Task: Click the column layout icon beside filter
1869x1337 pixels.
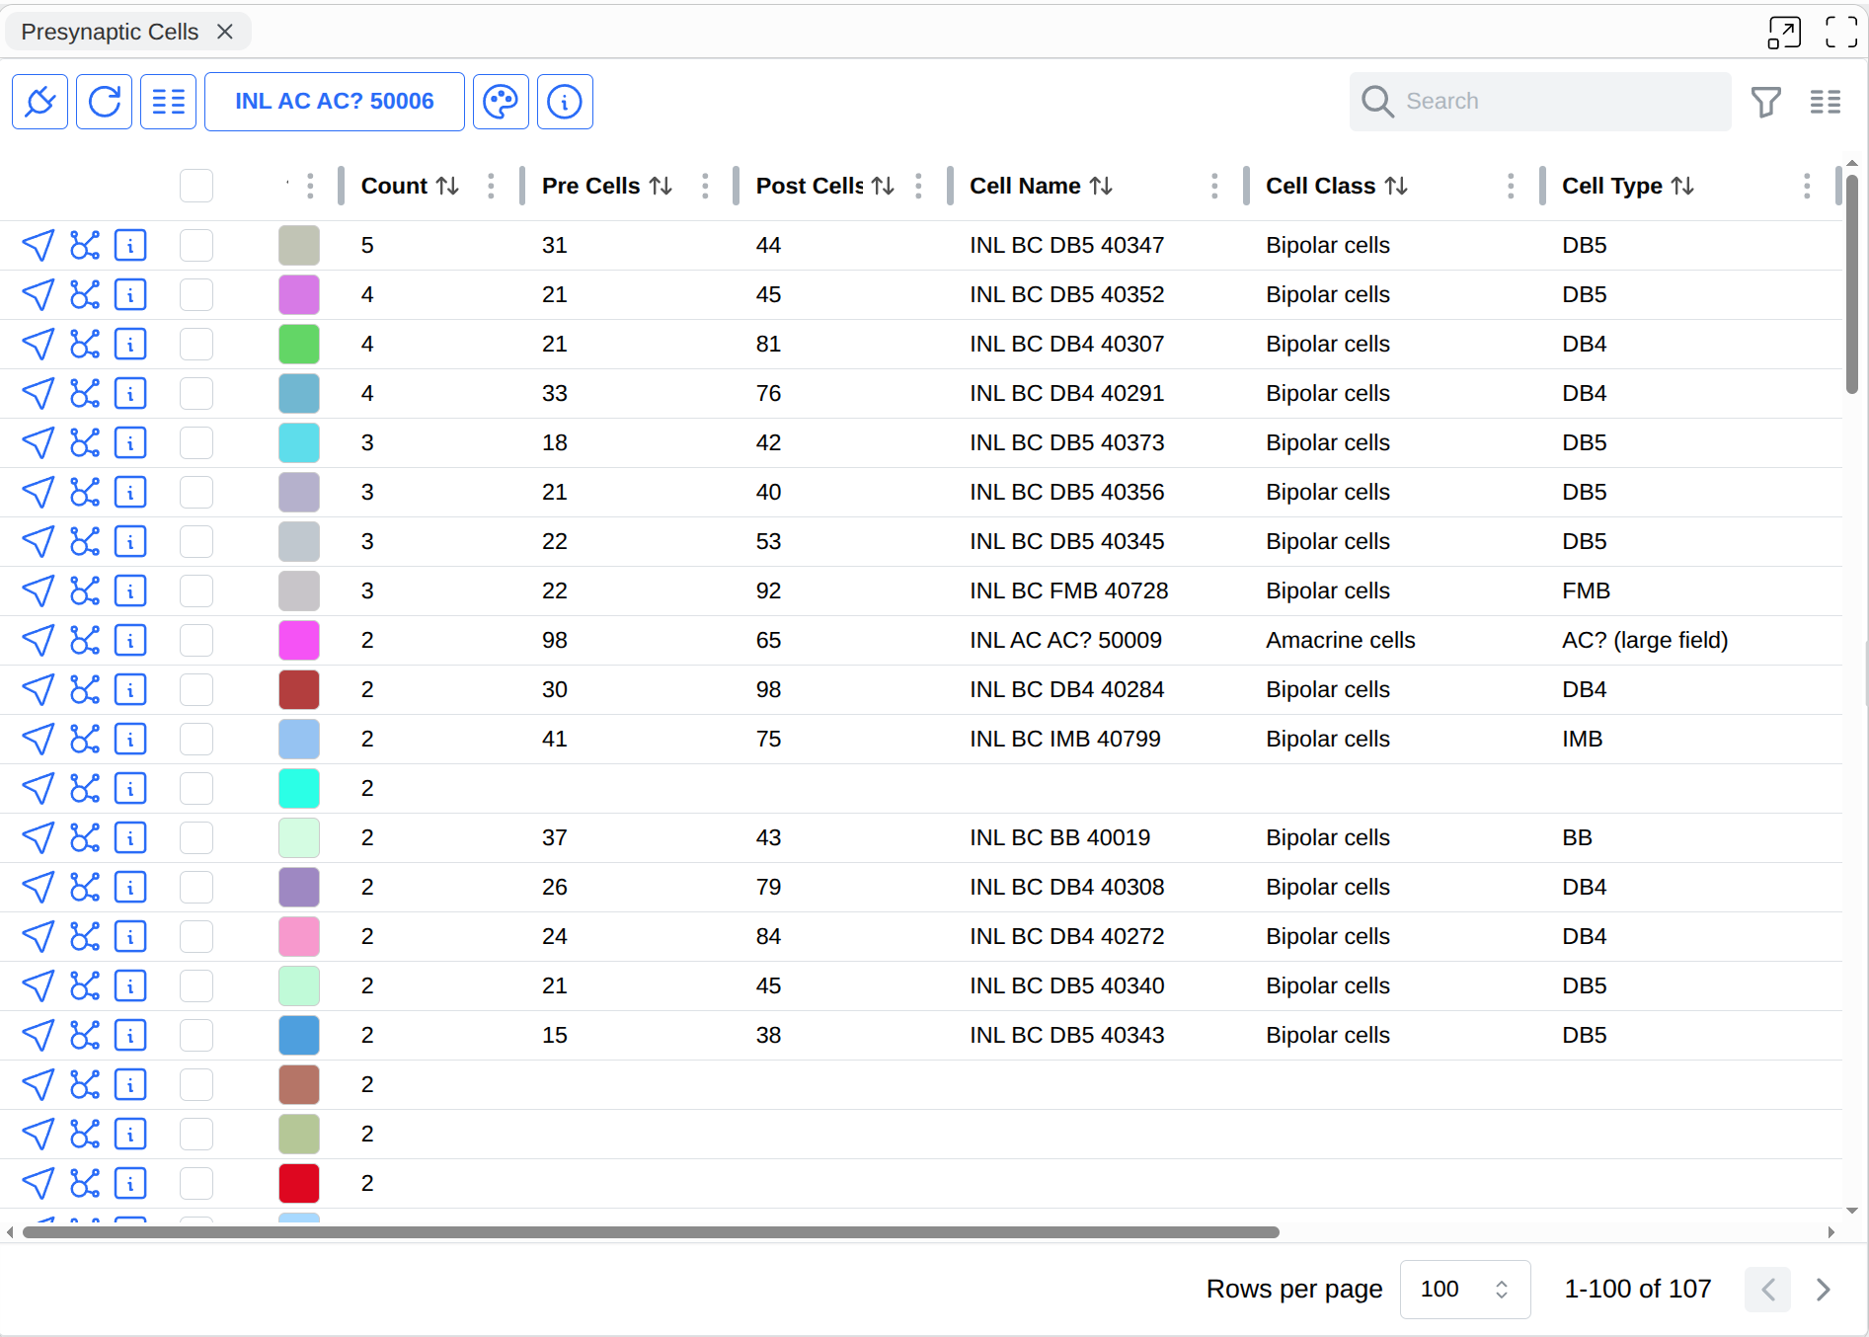Action: [x=1825, y=101]
